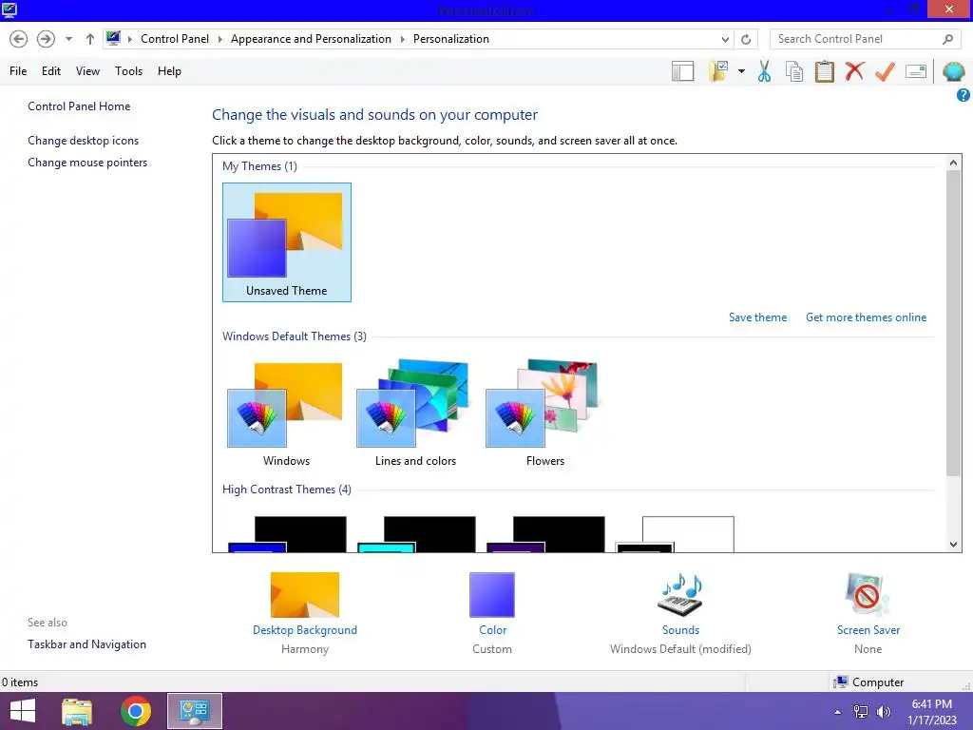This screenshot has width=973, height=730.
Task: Show hidden system tray icons
Action: point(838,712)
